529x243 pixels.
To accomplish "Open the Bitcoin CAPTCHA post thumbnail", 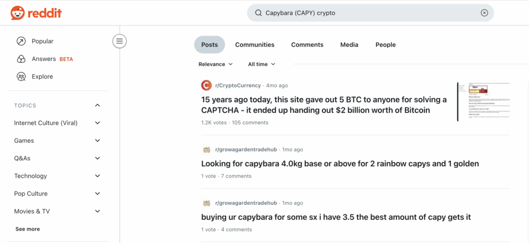I will tap(483, 101).
